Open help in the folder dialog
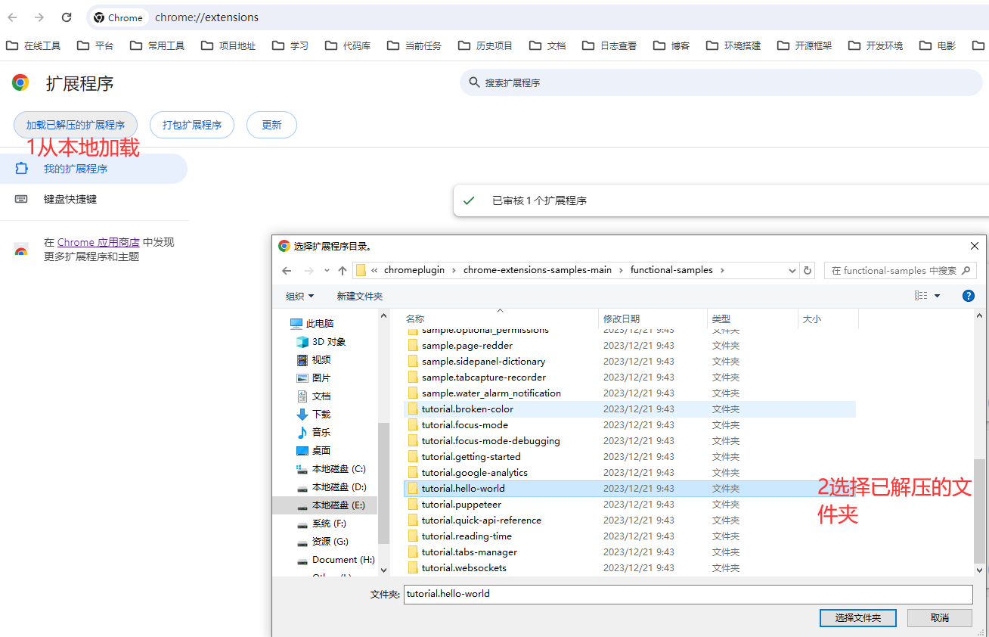The height and width of the screenshot is (637, 989). pyautogui.click(x=968, y=296)
